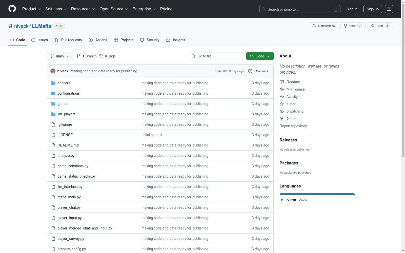
Task: Open the player_survey.py file
Action: point(71,239)
